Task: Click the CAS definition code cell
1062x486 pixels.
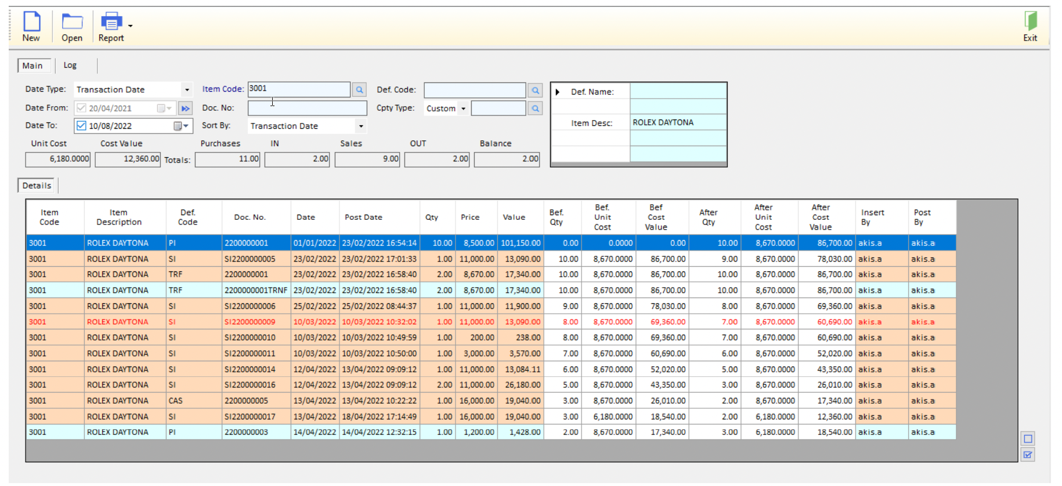Action: 194,401
